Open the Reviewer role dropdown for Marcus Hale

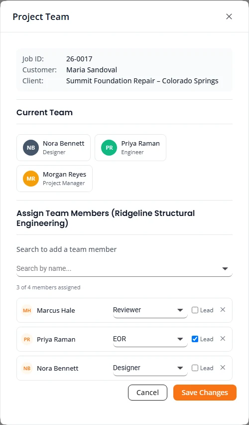click(x=150, y=310)
